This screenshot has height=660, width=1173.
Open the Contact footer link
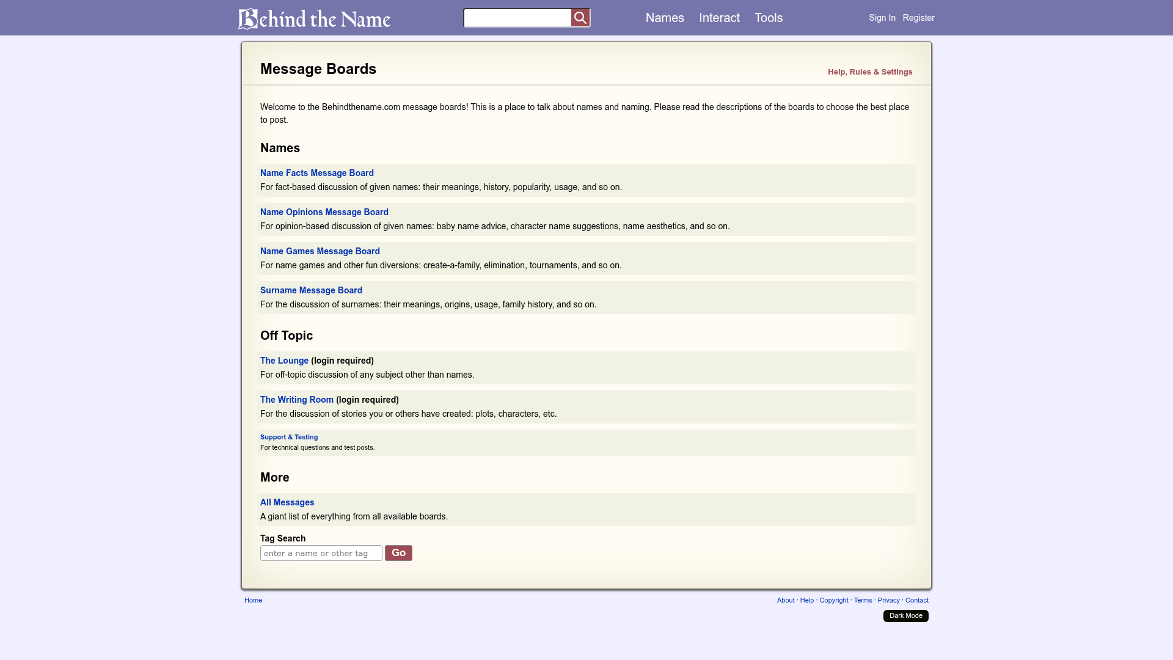(916, 600)
